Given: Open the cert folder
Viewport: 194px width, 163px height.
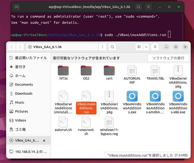Looking at the screenshot, I should point(109,73).
